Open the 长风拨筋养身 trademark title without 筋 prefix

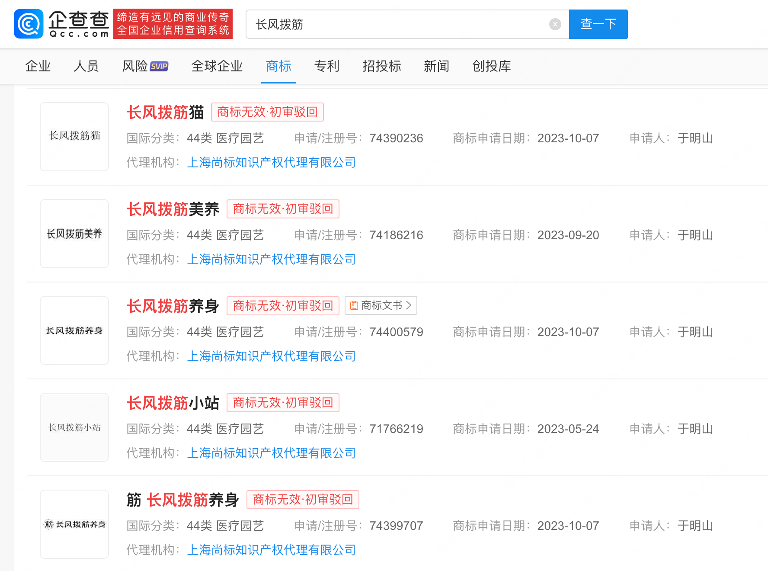coord(173,306)
